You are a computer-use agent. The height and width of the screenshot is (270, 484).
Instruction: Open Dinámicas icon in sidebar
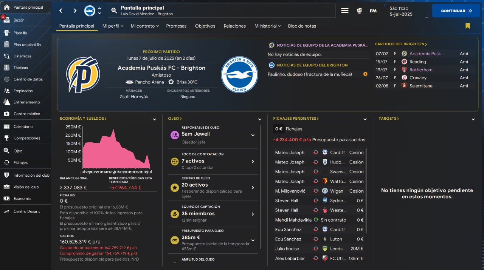[x=6, y=56]
